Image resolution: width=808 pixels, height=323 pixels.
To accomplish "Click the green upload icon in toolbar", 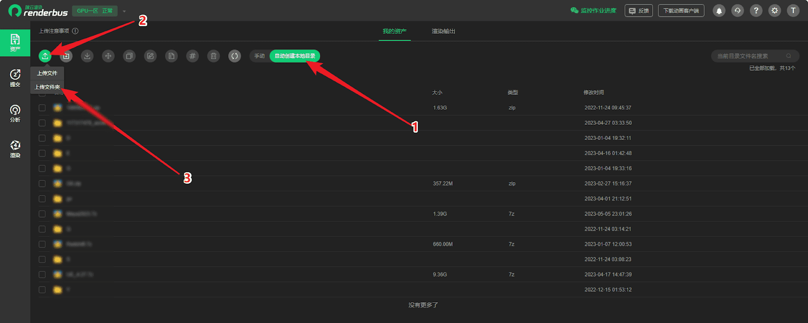I will tap(45, 56).
